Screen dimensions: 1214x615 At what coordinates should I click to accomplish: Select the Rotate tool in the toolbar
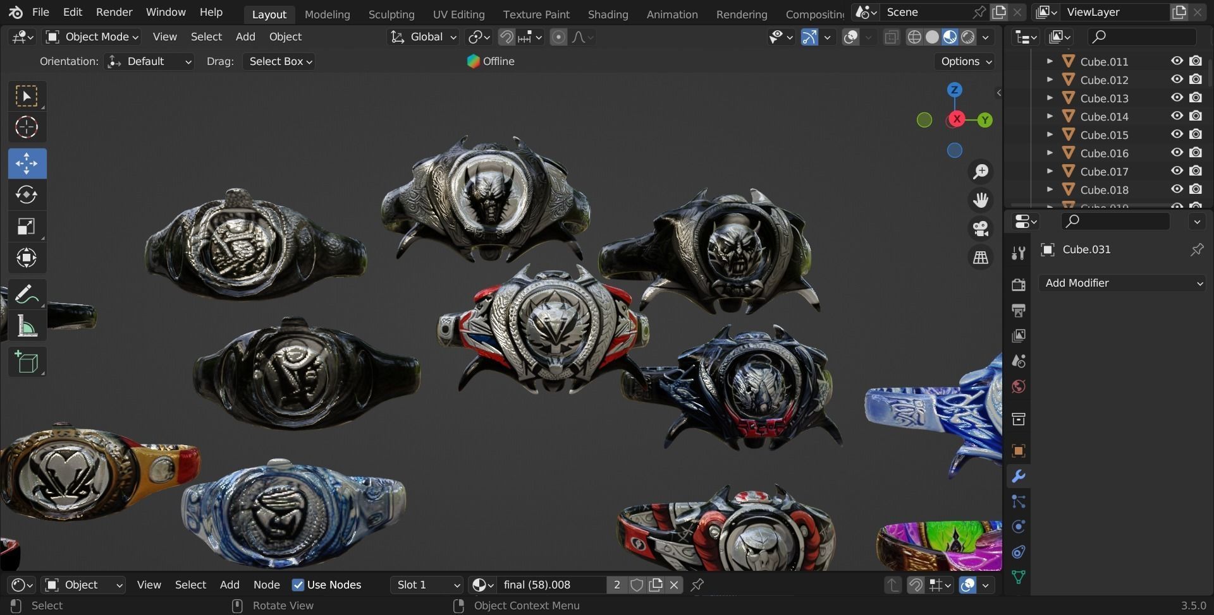27,194
